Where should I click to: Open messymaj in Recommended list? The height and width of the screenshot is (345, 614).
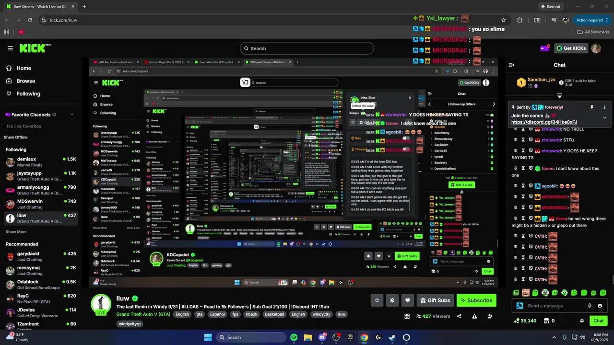coord(41,270)
